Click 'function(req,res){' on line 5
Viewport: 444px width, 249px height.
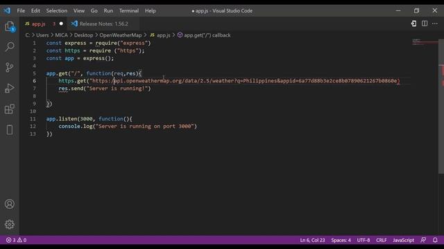114,73
